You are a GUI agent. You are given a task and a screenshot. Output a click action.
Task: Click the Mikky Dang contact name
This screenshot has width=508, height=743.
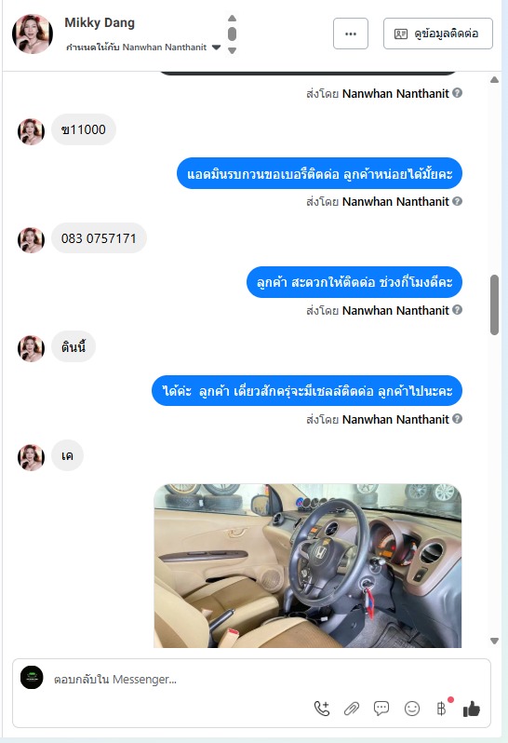click(100, 22)
